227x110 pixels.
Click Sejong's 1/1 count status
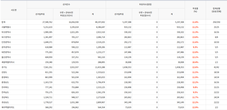point(216,62)
